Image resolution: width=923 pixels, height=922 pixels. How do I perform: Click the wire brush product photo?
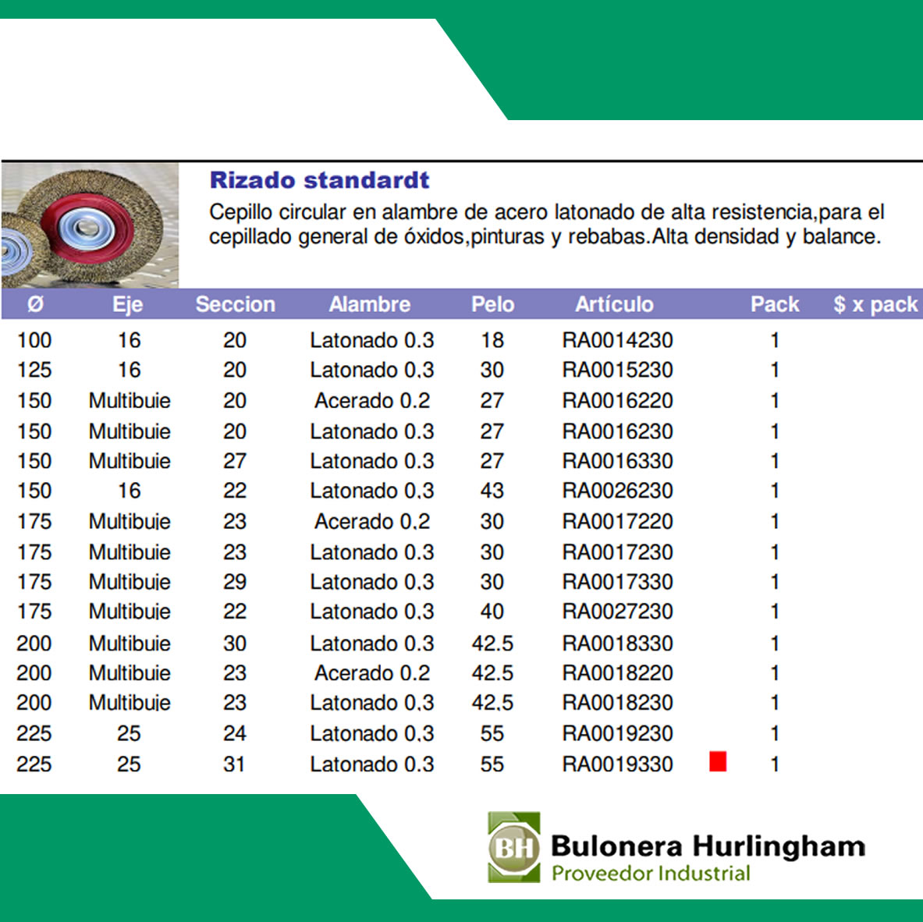[x=90, y=225]
